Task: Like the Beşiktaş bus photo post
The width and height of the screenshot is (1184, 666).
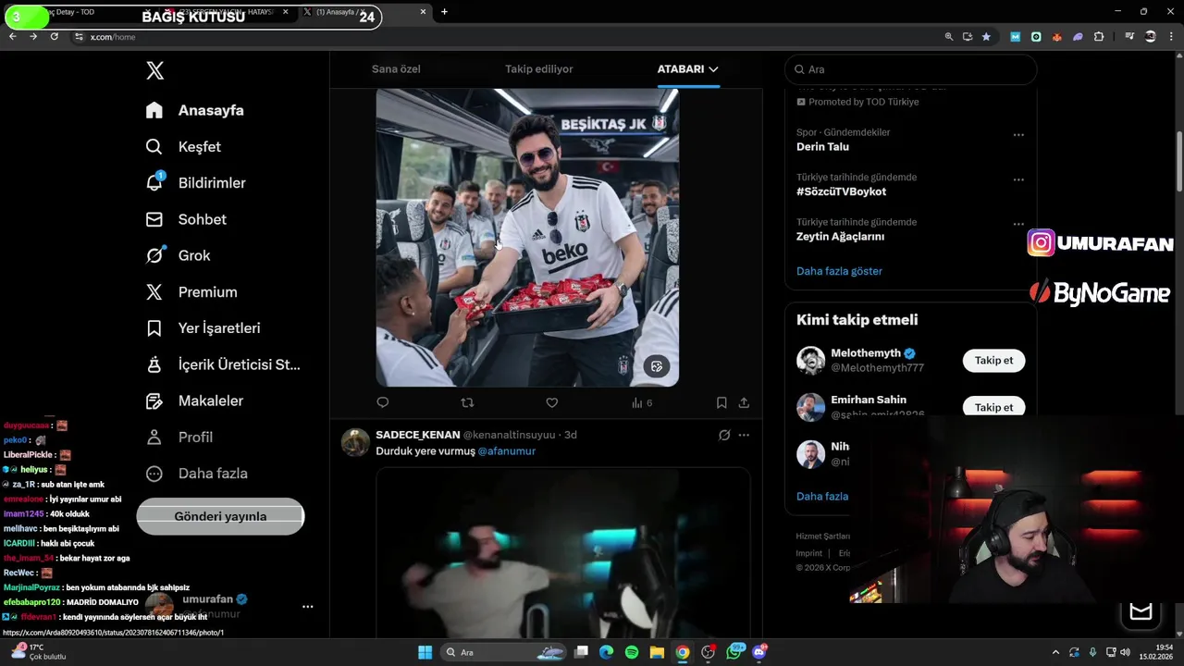Action: pyautogui.click(x=551, y=402)
